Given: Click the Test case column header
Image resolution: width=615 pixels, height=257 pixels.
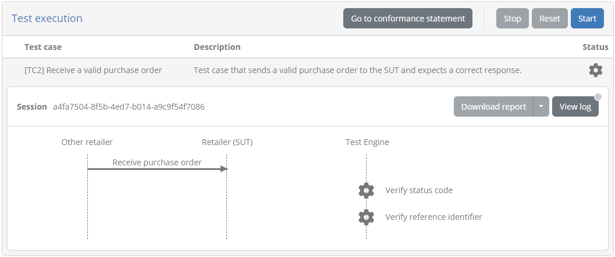Looking at the screenshot, I should coord(43,47).
